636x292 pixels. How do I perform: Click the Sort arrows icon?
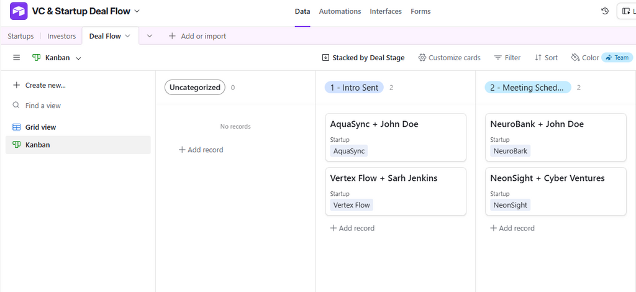click(538, 58)
